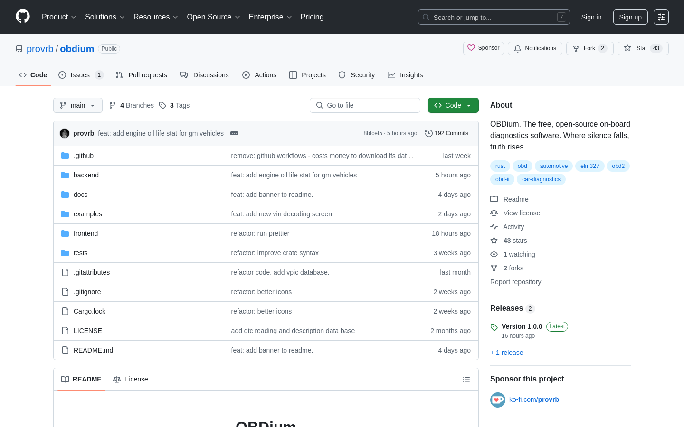Expand the Open Source menu

coord(214,17)
